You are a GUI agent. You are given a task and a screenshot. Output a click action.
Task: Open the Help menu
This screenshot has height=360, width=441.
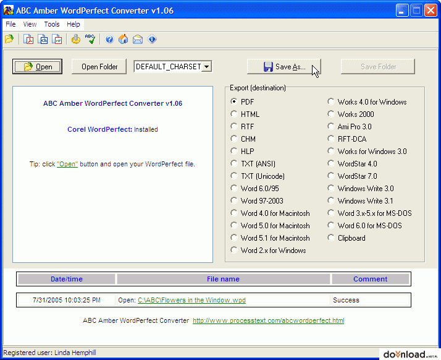tap(73, 24)
